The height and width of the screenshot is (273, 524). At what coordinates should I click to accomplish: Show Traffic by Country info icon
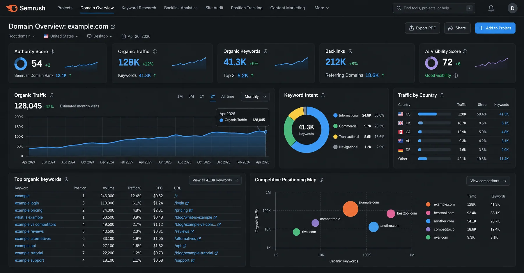442,95
